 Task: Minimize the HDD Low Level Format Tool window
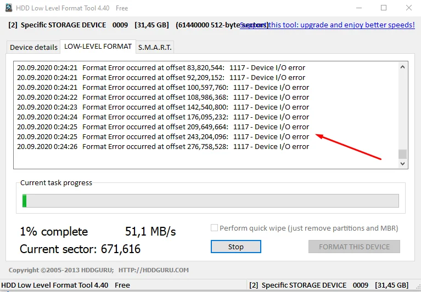pos(359,8)
